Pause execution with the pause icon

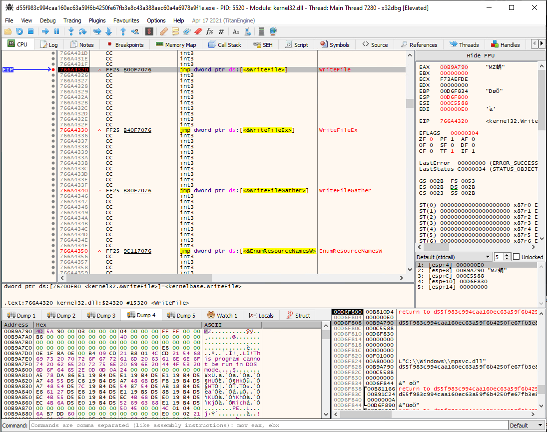(56, 32)
